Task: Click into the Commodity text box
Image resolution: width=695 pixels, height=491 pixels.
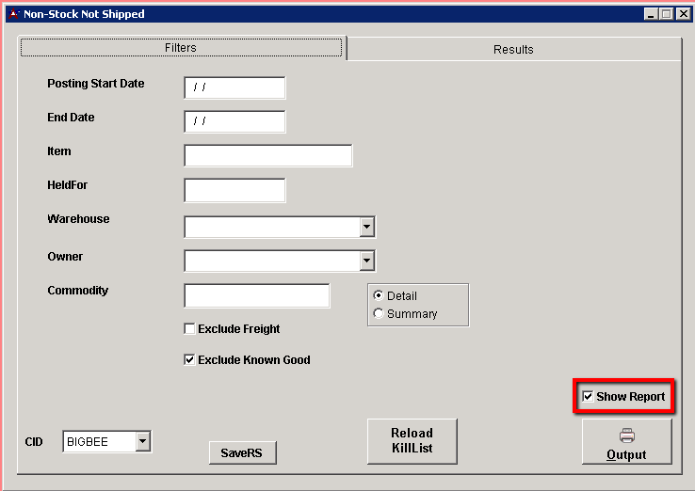Action: tap(257, 295)
